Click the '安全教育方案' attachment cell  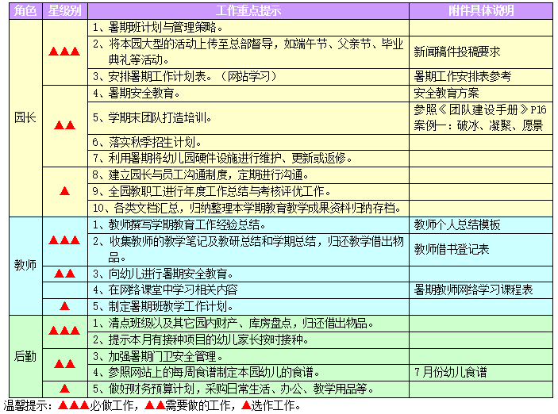481,94
